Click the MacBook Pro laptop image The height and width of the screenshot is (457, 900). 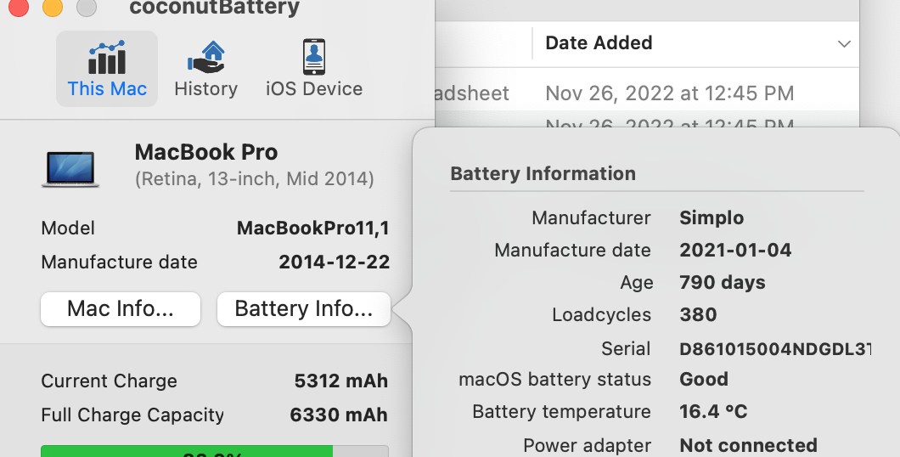point(70,169)
